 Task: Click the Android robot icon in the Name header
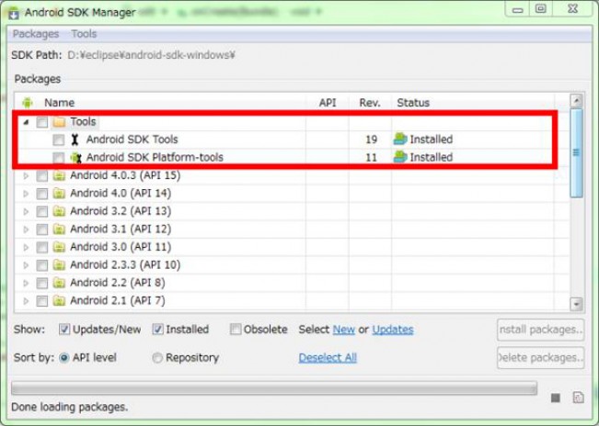tap(28, 103)
